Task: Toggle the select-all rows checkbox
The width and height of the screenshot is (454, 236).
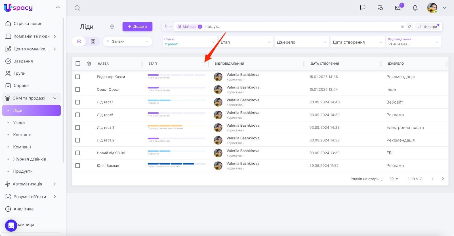Action: (78, 64)
